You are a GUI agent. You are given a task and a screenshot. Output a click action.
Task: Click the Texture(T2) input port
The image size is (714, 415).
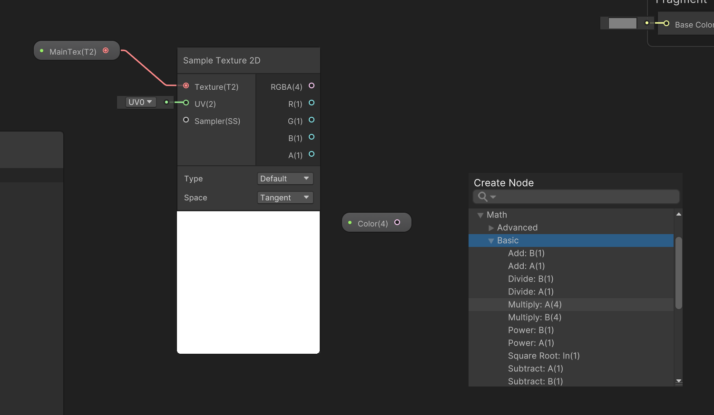tap(186, 86)
